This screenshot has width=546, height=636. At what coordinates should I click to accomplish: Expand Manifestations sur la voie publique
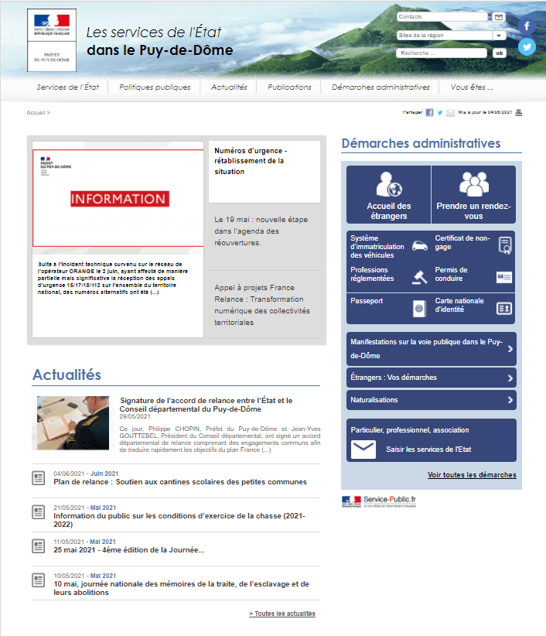(x=431, y=348)
